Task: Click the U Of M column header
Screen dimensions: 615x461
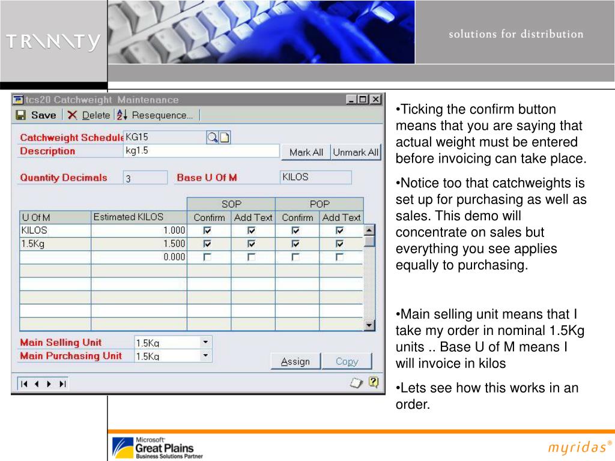Action: coord(55,217)
